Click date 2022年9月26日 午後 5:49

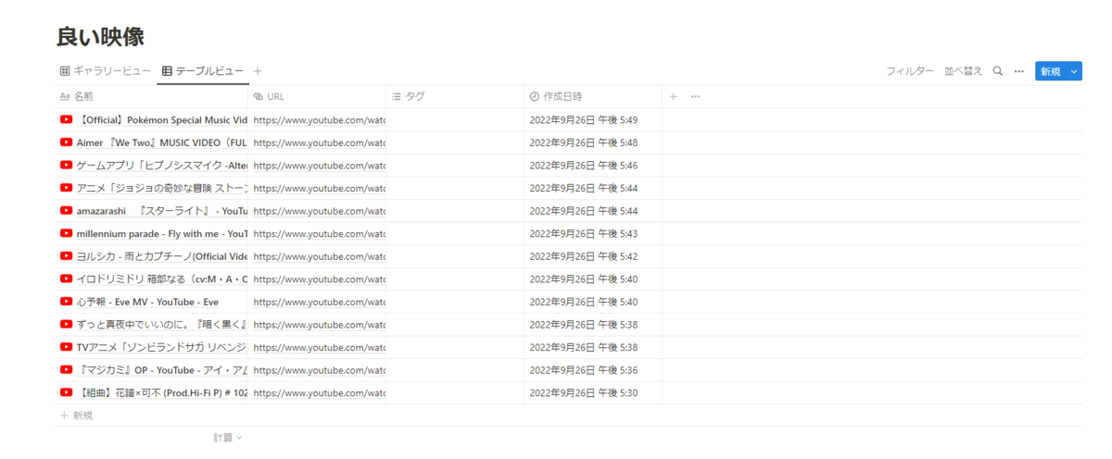(583, 120)
